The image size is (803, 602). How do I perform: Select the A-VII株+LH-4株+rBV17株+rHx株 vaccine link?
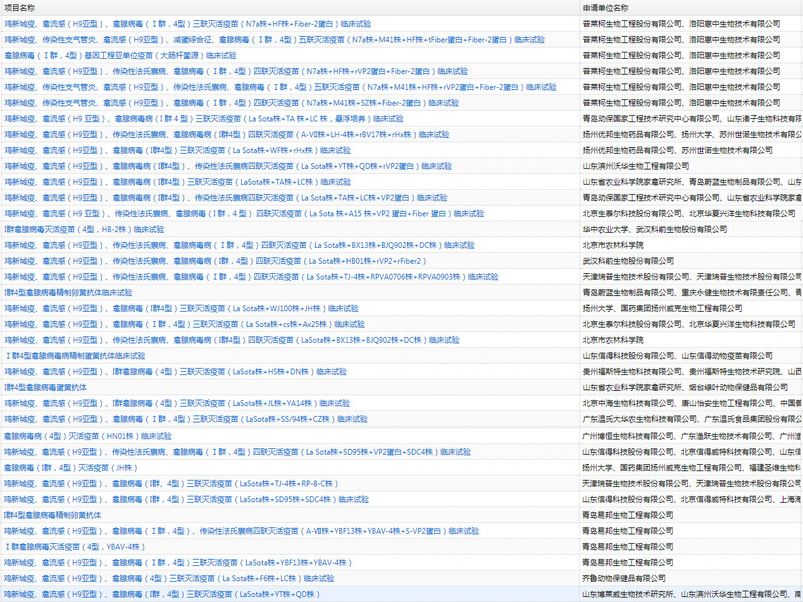pos(227,135)
